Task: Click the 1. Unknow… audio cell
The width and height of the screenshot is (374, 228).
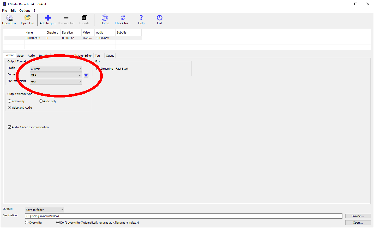Action: tap(104, 38)
